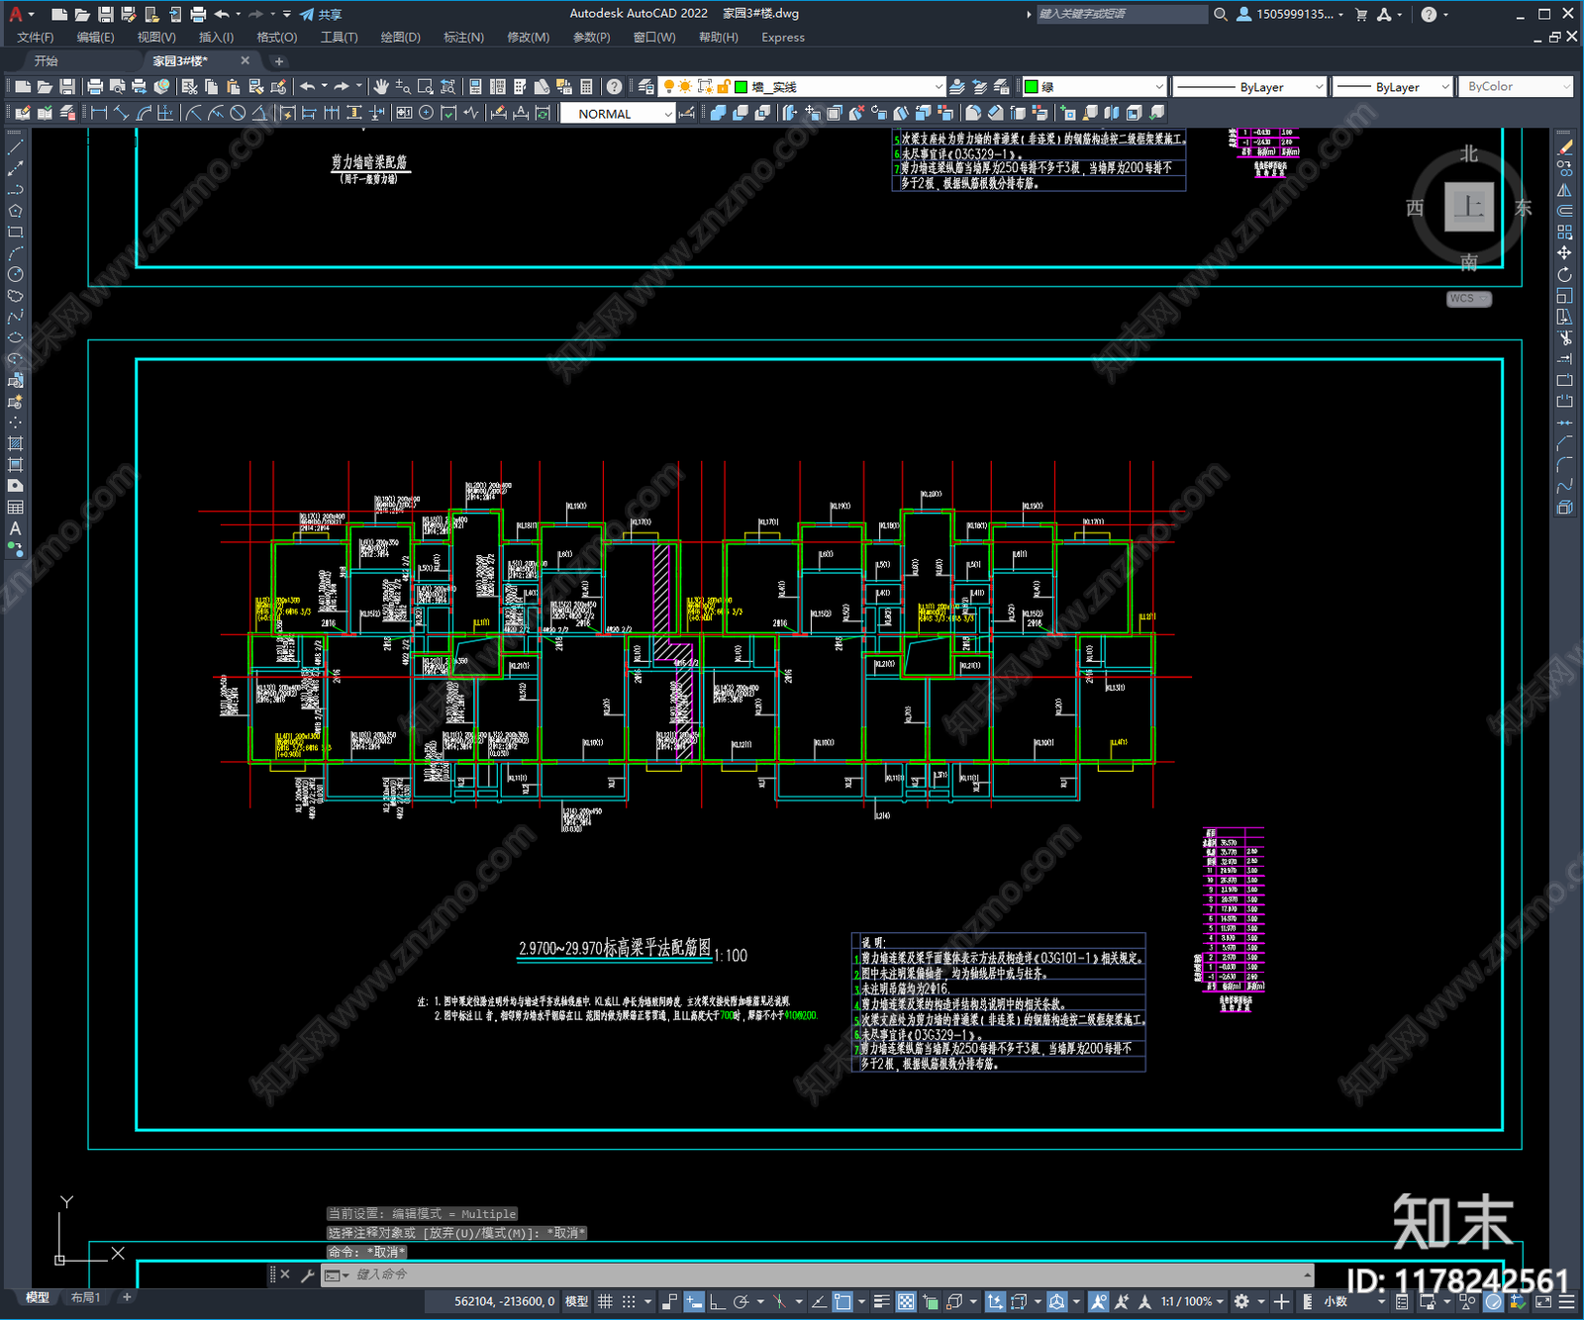Open the Layer Properties Manager icon

[x=646, y=87]
